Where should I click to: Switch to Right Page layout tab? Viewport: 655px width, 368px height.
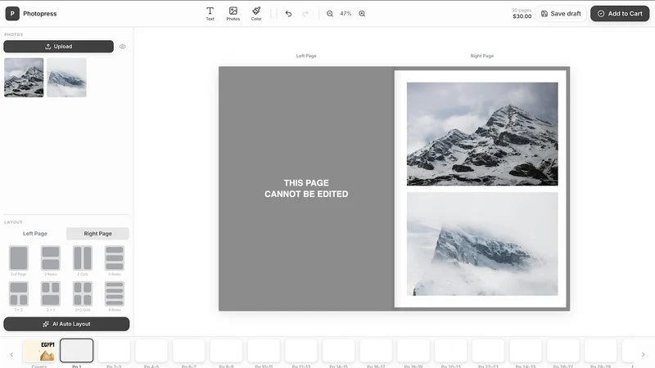[97, 233]
